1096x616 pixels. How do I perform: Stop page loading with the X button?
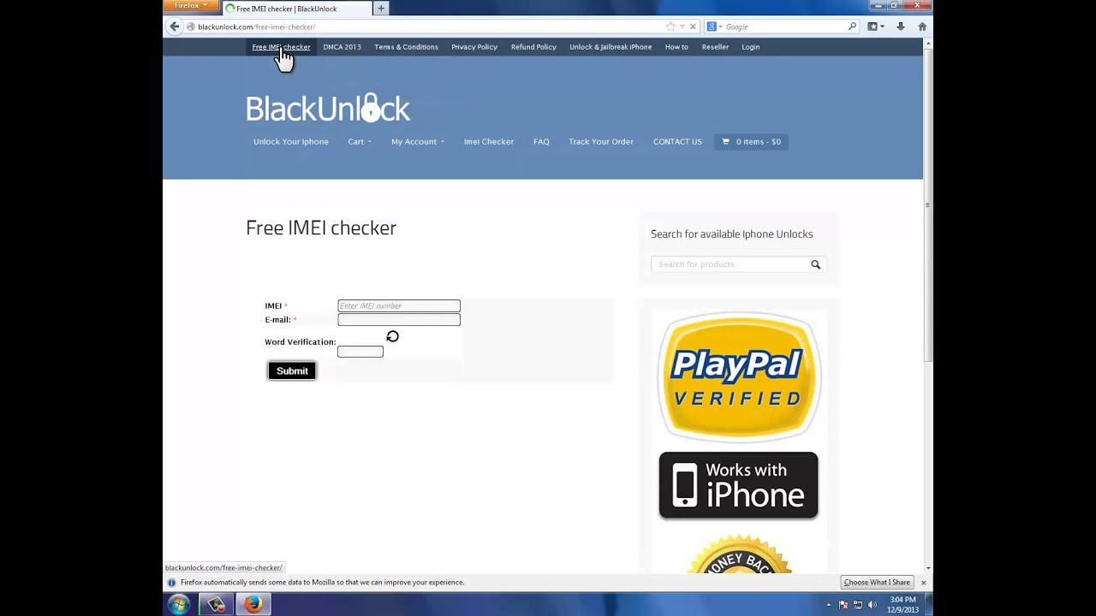point(693,27)
